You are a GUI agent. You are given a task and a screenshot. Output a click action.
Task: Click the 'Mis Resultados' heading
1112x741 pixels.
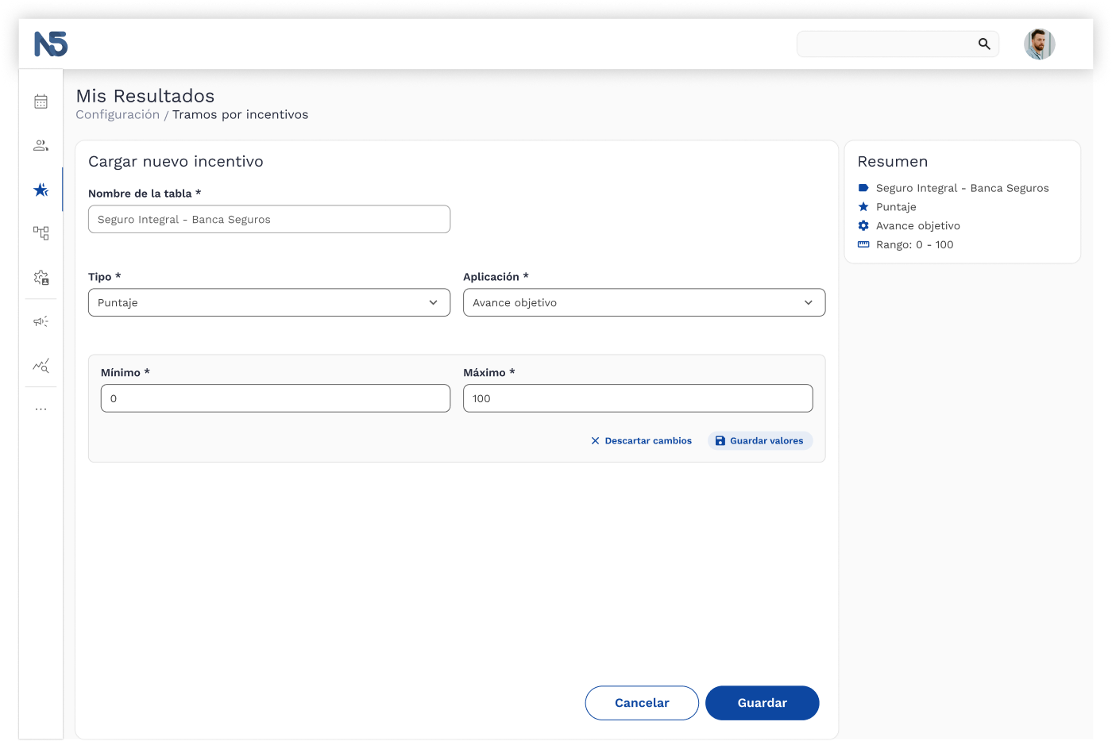point(145,96)
